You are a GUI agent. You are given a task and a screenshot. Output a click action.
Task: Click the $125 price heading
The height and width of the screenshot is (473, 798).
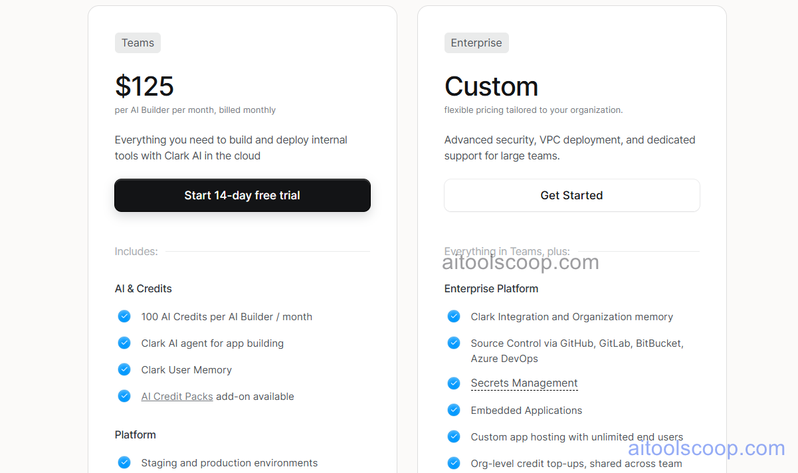tap(144, 86)
